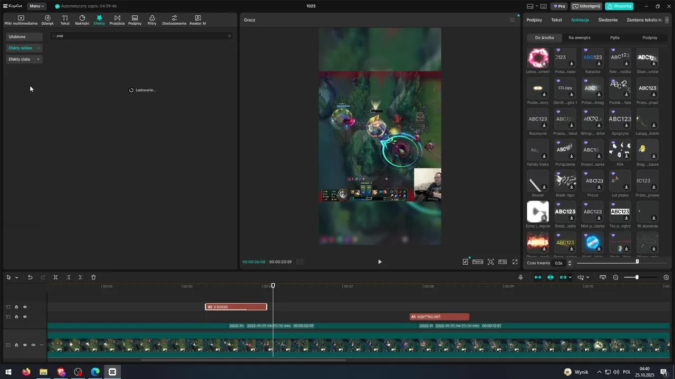The image size is (675, 379).
Task: Click the microphone record voiceover icon
Action: 520,277
